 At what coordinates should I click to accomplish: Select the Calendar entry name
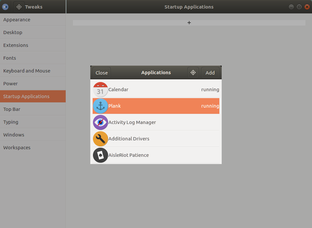(118, 89)
